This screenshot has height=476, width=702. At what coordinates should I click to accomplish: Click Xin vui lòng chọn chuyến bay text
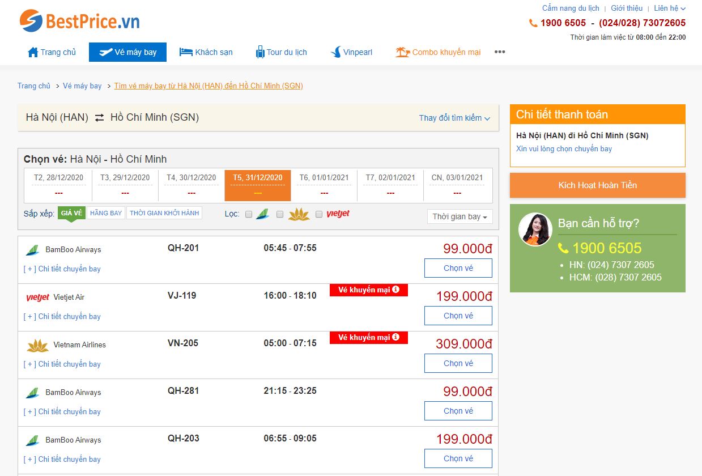click(x=564, y=149)
